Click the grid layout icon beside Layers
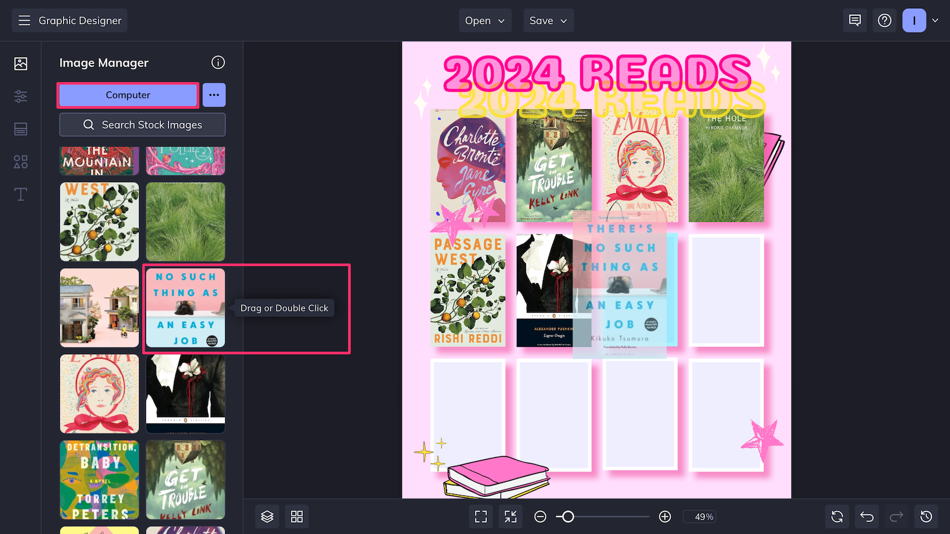Screen dimensions: 950x534 [297, 516]
